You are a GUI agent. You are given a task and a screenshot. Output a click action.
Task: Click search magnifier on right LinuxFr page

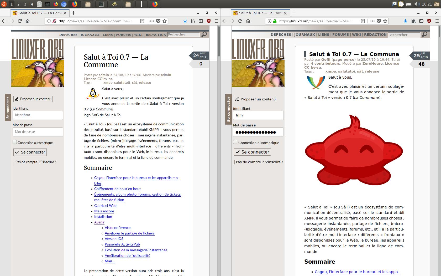424,34
